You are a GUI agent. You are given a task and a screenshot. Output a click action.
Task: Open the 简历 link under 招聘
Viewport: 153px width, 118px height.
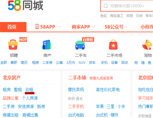(x=24, y=63)
